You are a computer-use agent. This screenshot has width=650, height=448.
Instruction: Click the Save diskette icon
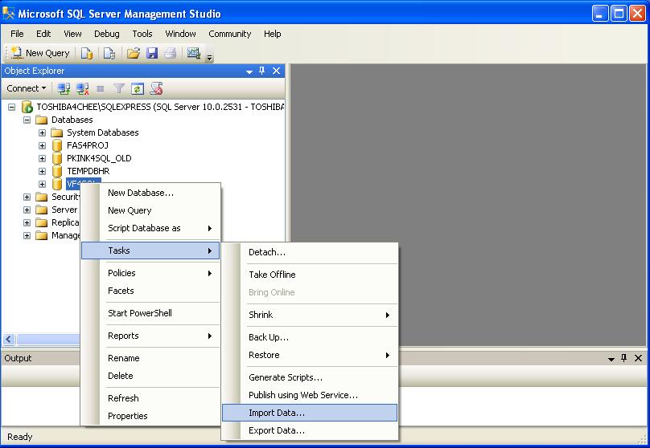(152, 53)
